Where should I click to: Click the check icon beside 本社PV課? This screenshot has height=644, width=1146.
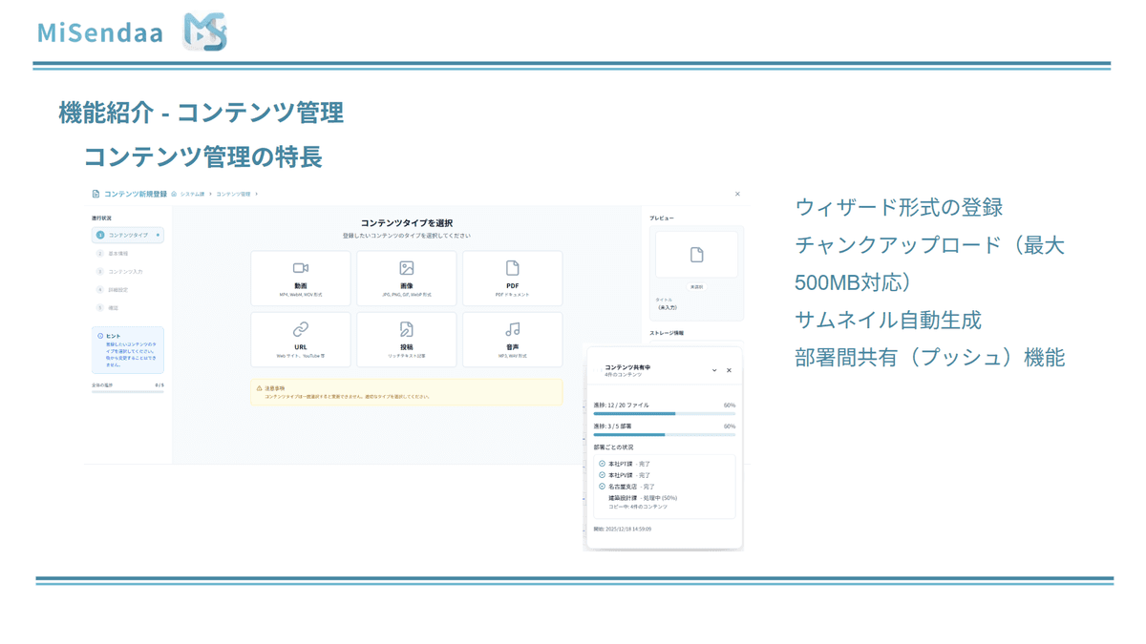tap(602, 475)
